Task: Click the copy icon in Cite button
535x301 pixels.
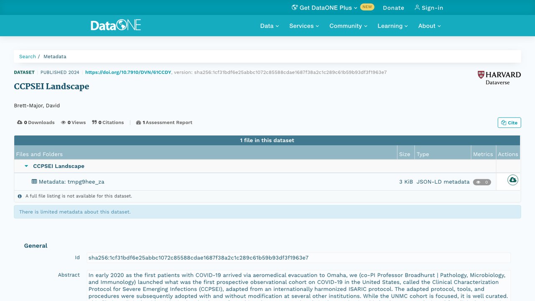Action: (x=504, y=122)
